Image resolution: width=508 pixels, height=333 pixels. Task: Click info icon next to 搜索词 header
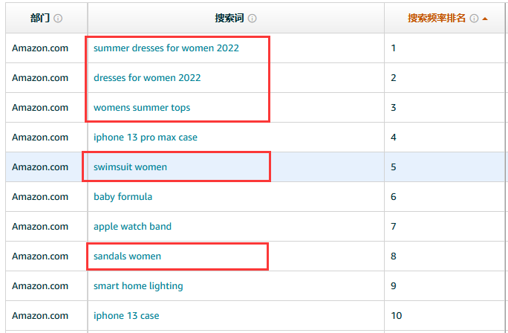click(252, 19)
